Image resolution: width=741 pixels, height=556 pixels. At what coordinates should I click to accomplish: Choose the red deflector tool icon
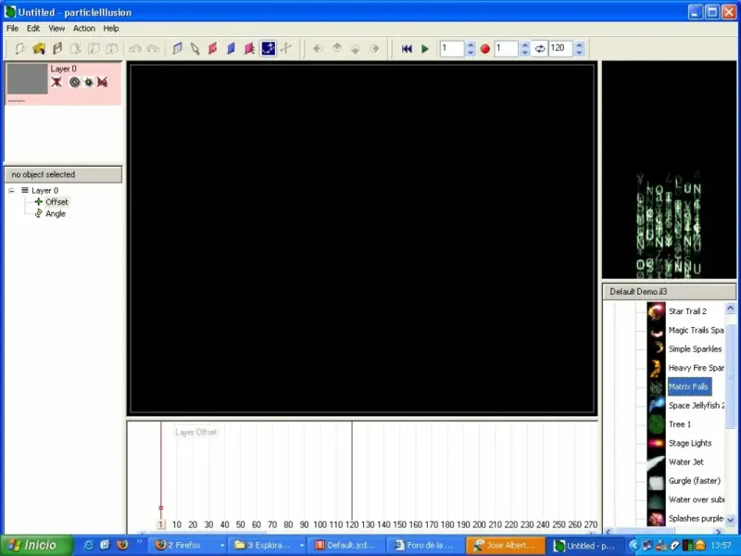coord(213,48)
